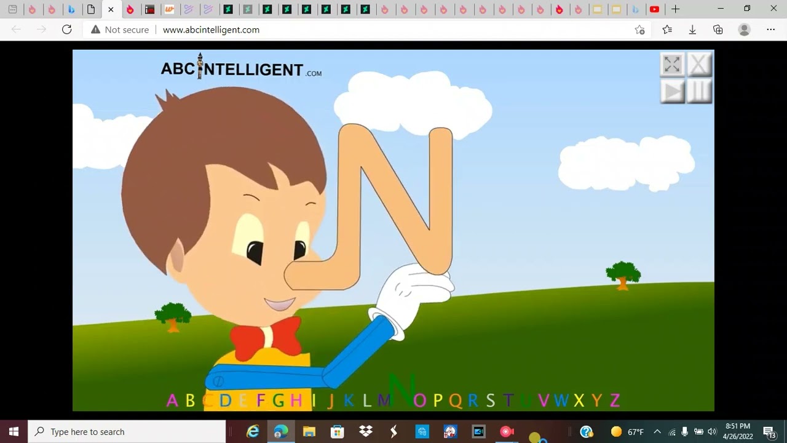This screenshot has width=787, height=443.
Task: Open the clock showing 8:51 PM
Action: 738,431
